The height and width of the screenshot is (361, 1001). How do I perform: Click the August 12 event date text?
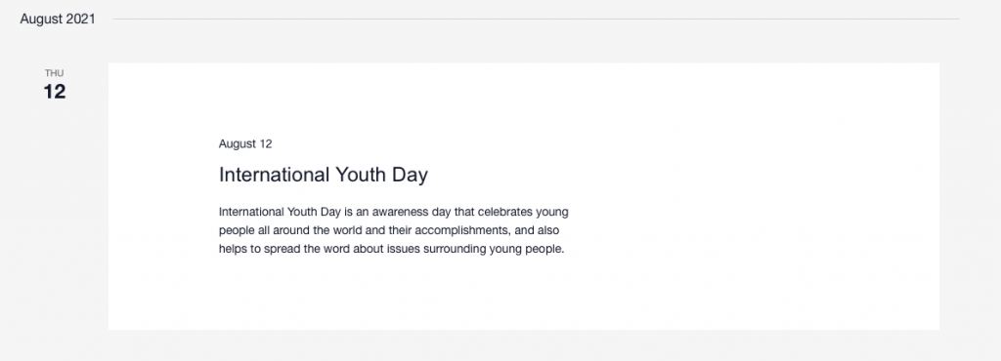pos(245,143)
